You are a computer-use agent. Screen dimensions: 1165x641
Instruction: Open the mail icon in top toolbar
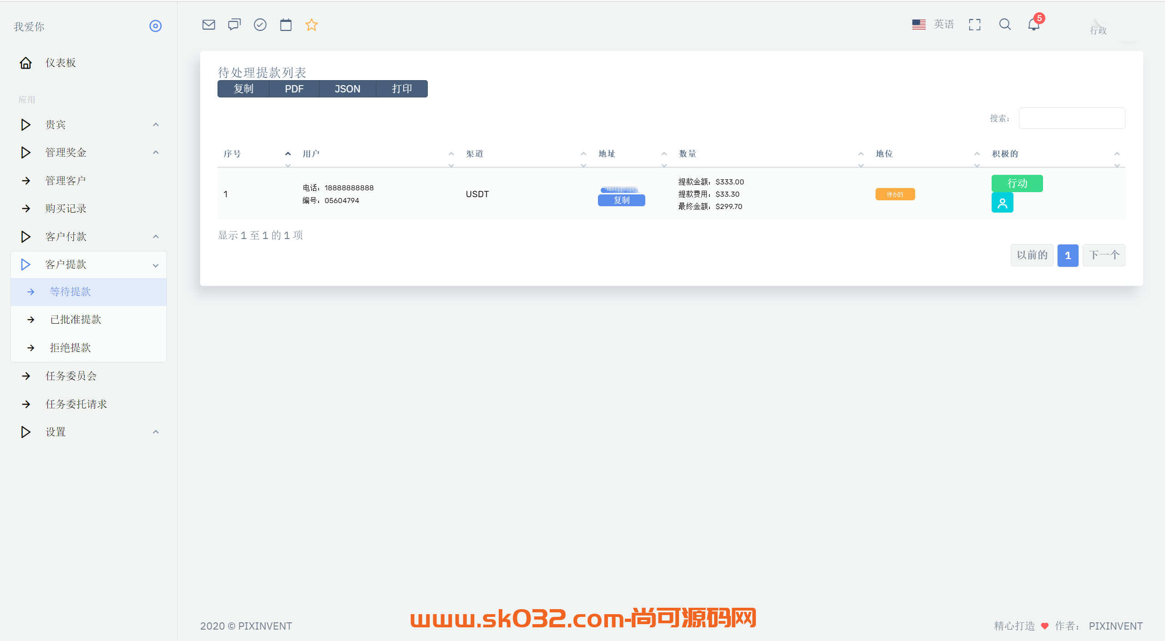pos(208,25)
